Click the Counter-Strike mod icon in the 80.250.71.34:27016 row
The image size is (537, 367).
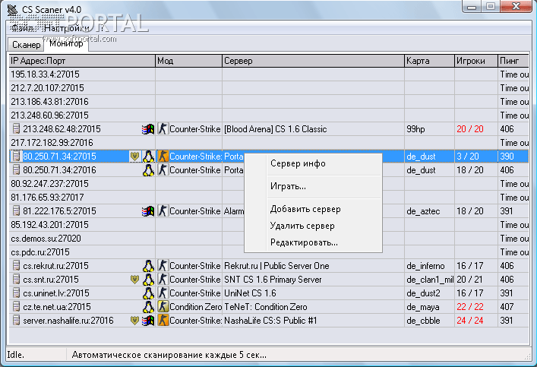coord(163,170)
